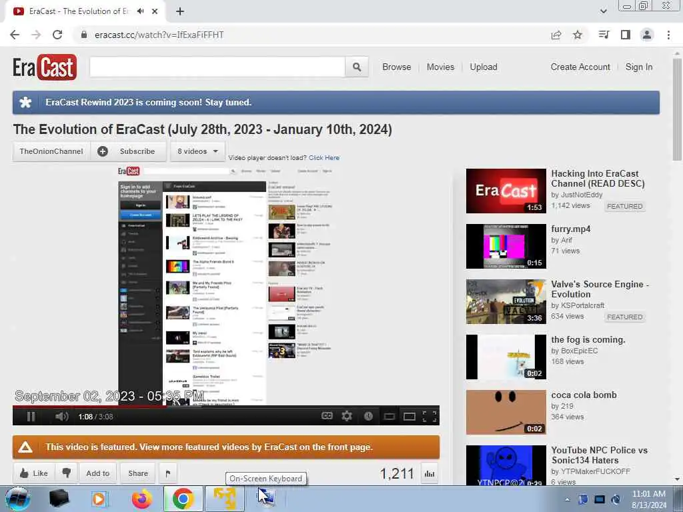Bookmark this page with star
This screenshot has width=683, height=512.
click(577, 35)
